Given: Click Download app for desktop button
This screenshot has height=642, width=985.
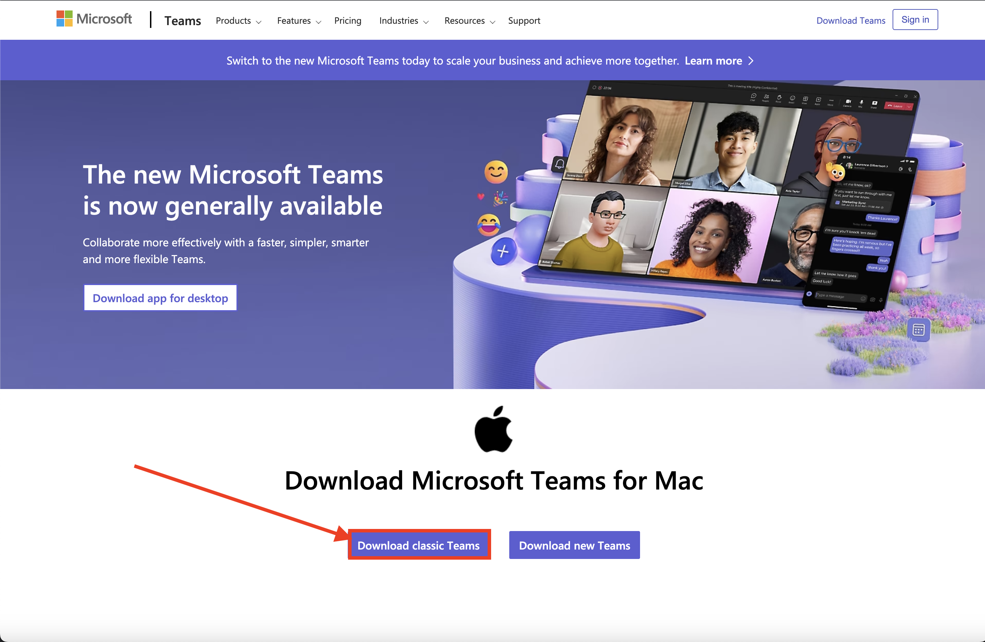Looking at the screenshot, I should tap(160, 298).
